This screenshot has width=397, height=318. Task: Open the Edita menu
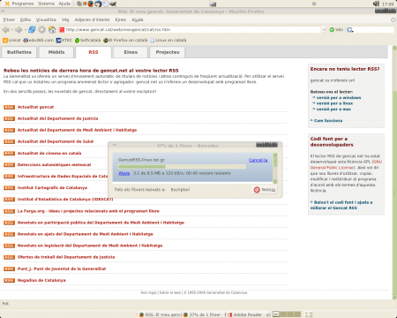(x=26, y=19)
